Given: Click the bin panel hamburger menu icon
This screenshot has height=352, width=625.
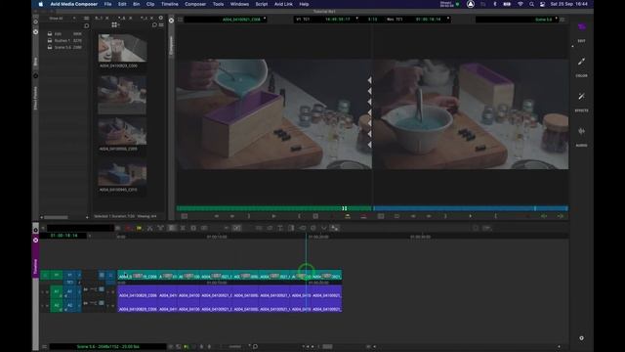Looking at the screenshot, I should point(87,18).
